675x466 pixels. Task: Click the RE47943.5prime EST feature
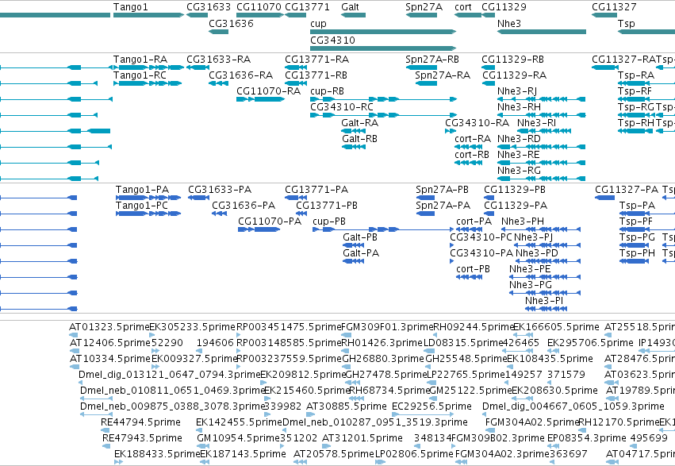(106, 446)
